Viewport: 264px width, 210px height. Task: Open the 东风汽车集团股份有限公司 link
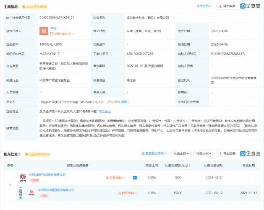click(56, 190)
